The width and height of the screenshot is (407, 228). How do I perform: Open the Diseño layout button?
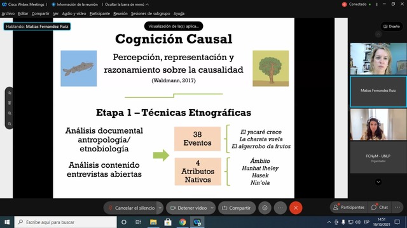[392, 27]
